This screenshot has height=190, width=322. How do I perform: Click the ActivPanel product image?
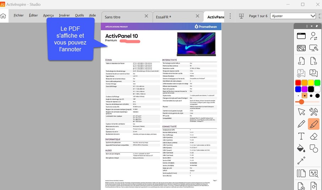coord(196,44)
